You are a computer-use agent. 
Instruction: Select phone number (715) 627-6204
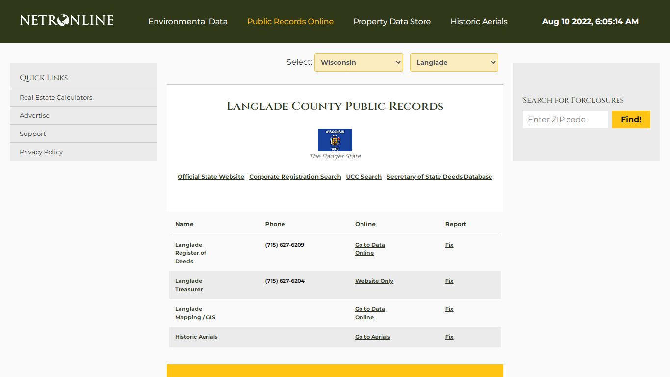click(x=284, y=281)
